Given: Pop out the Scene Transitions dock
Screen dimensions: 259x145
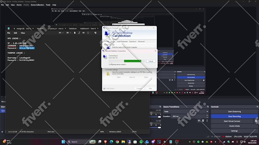Looking at the screenshot, I should click(x=208, y=107).
